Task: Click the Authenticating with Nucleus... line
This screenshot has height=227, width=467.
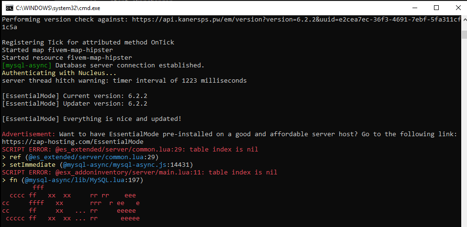Action: point(59,73)
